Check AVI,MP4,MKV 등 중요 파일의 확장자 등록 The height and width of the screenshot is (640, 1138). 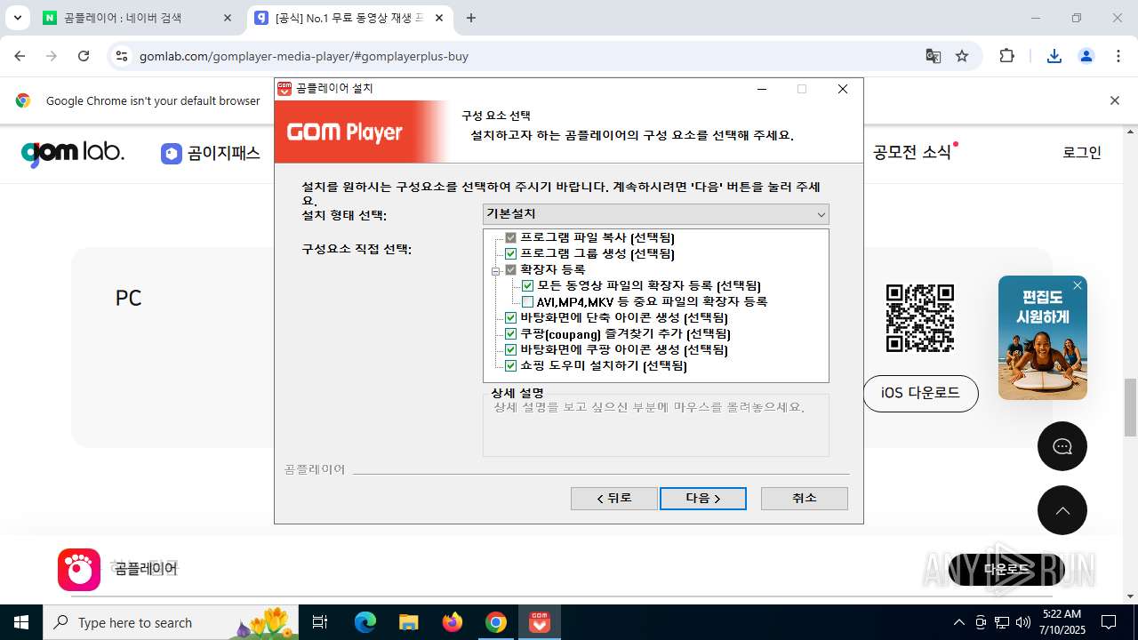527,302
